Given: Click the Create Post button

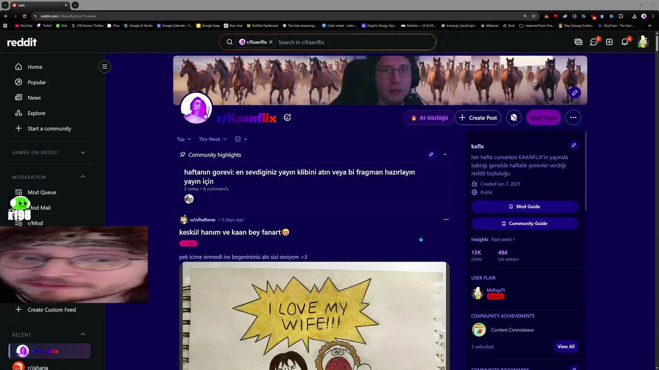Looking at the screenshot, I should pyautogui.click(x=478, y=118).
